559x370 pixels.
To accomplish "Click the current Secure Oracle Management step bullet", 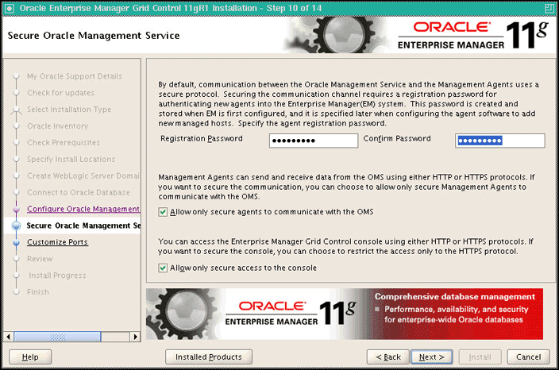I will [x=16, y=225].
